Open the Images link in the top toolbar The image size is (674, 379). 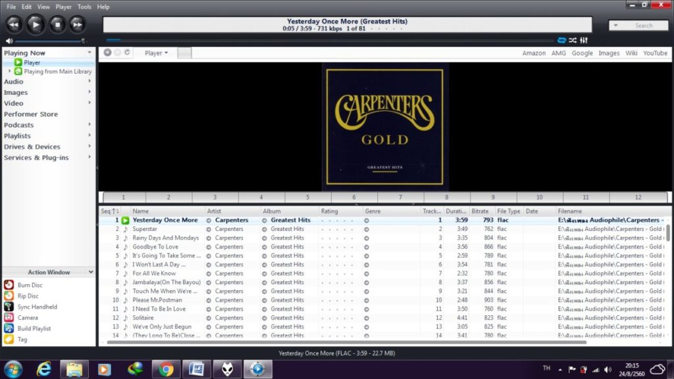(x=609, y=53)
